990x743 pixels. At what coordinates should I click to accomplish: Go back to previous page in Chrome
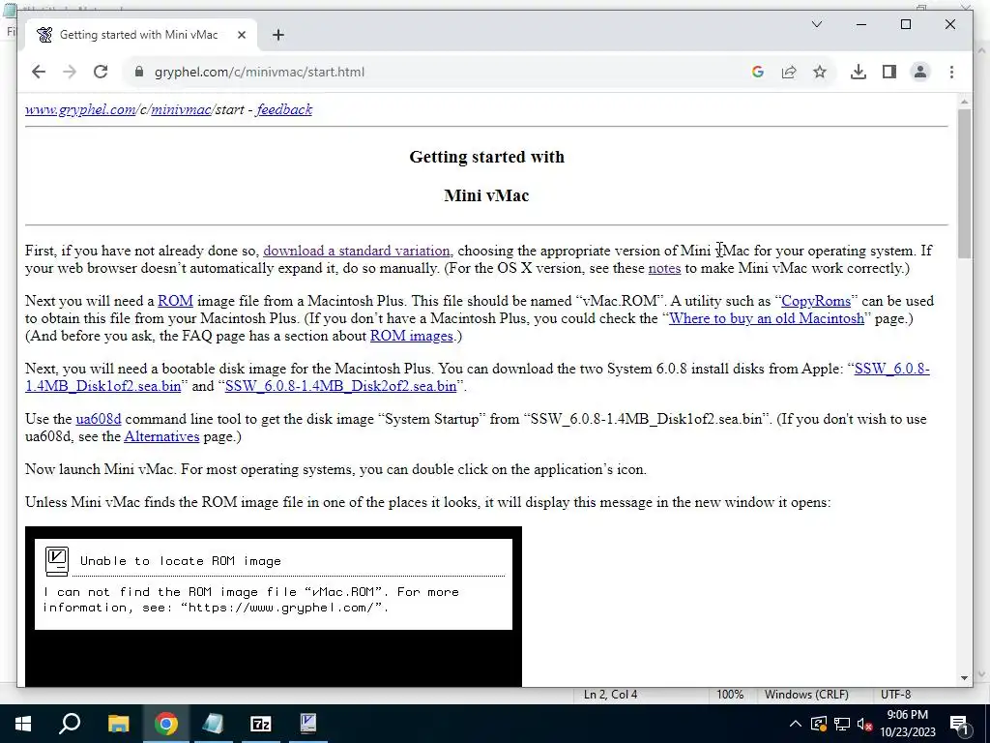tap(39, 72)
